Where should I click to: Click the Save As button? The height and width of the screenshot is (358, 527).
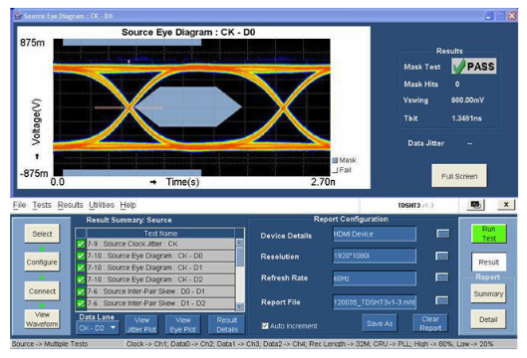380,323
